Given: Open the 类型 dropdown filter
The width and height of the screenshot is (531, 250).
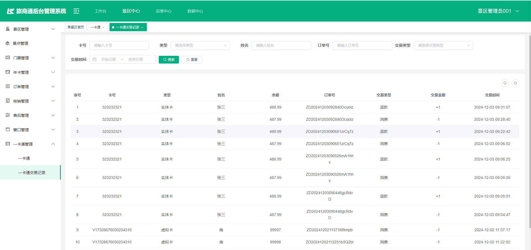Looking at the screenshot, I should click(200, 46).
